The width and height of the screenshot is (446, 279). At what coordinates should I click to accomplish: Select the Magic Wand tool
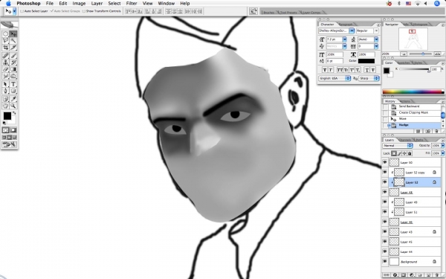(13, 41)
